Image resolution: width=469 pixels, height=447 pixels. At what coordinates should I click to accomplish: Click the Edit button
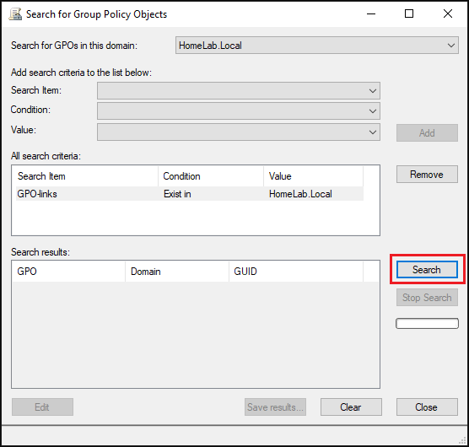coord(42,407)
